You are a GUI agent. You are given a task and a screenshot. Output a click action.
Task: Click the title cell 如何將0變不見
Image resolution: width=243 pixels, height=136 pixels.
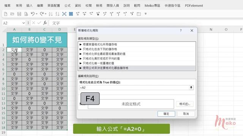tap(37, 40)
